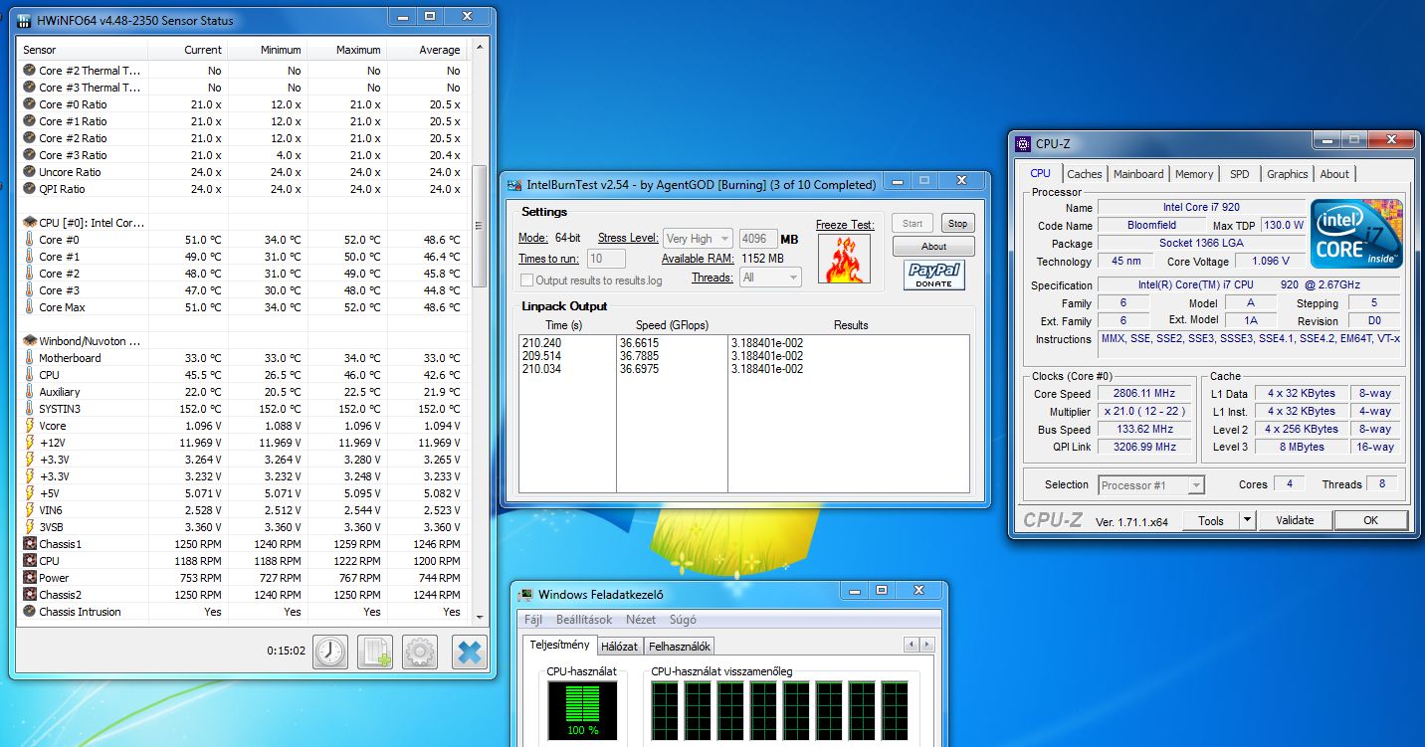Click the lightning bolt icon beside 3VSB
The height and width of the screenshot is (747, 1425).
click(29, 527)
